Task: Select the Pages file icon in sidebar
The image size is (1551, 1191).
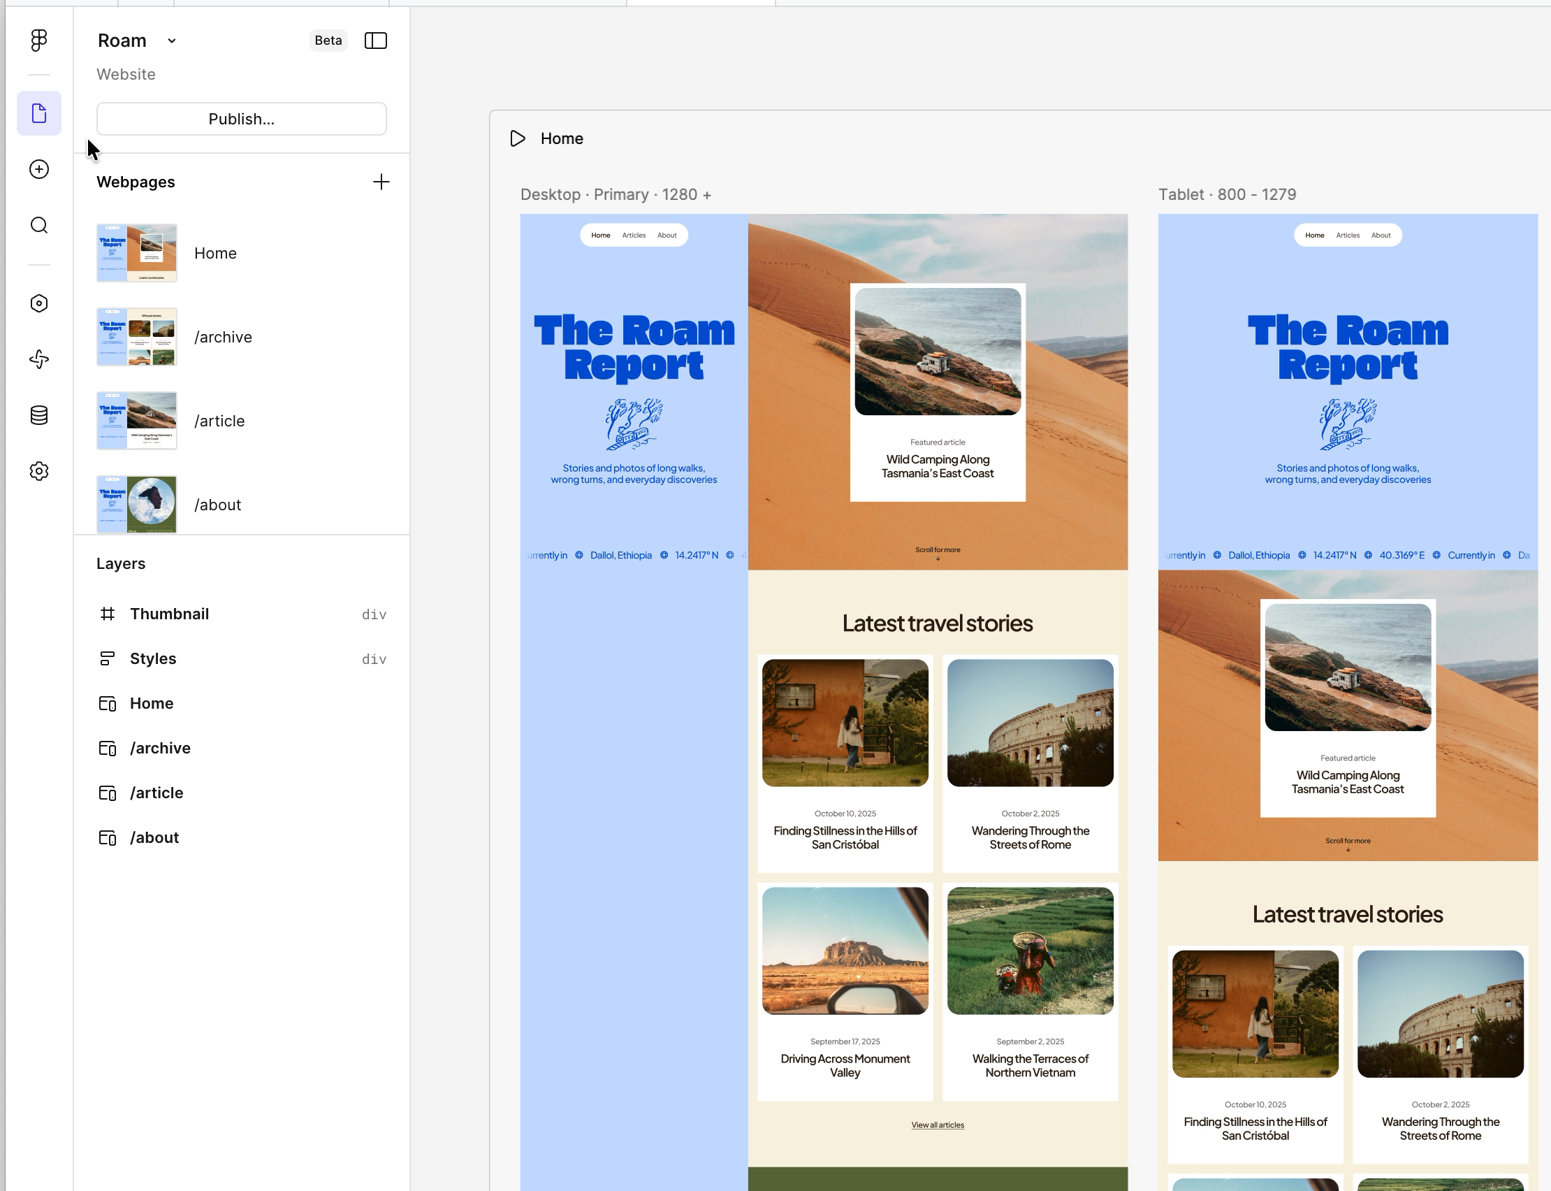Action: click(39, 113)
